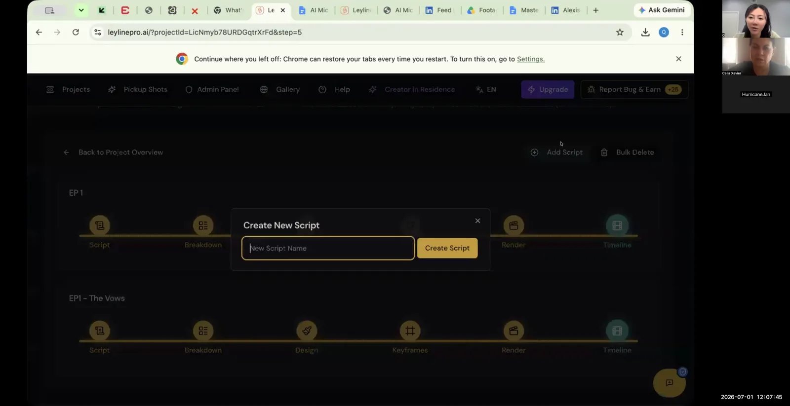The image size is (790, 406).
Task: Switch to the Footage Drive tab
Action: pyautogui.click(x=482, y=10)
